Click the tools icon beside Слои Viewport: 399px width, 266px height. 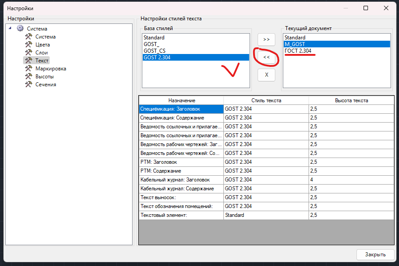(x=29, y=53)
